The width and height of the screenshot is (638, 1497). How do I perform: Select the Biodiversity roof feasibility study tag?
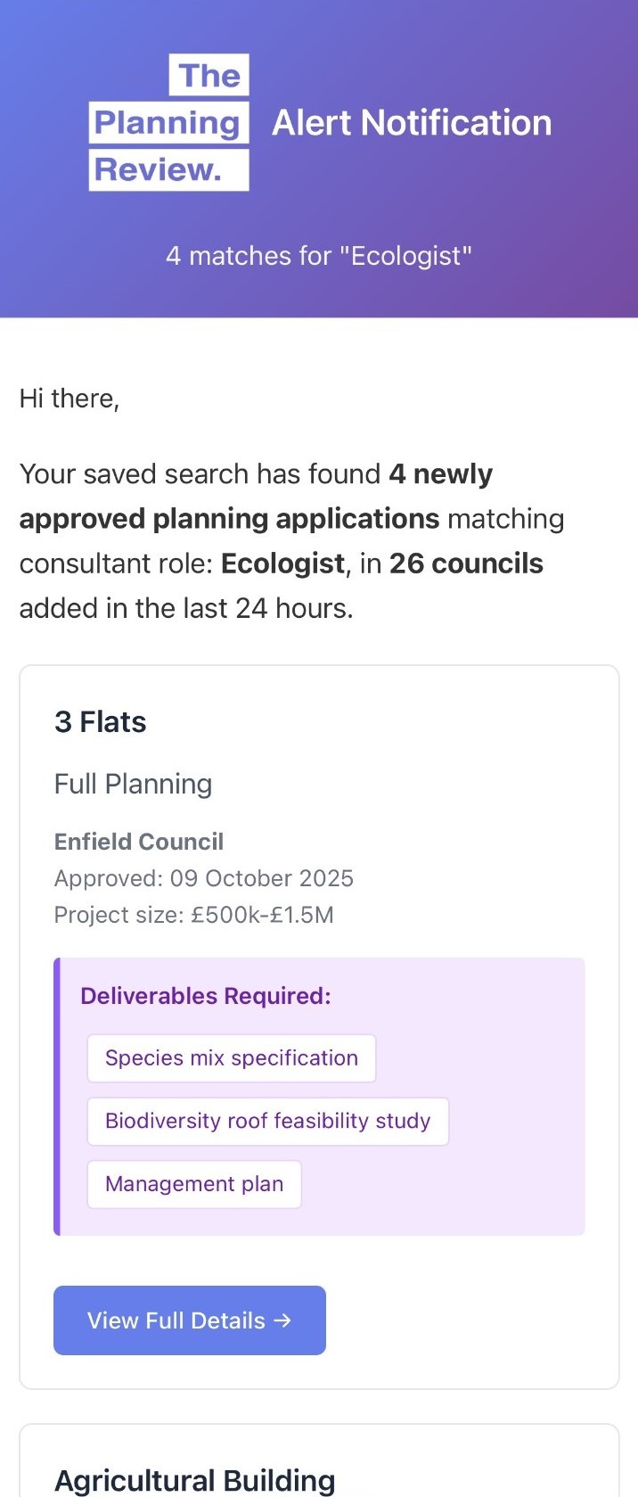pyautogui.click(x=268, y=1122)
